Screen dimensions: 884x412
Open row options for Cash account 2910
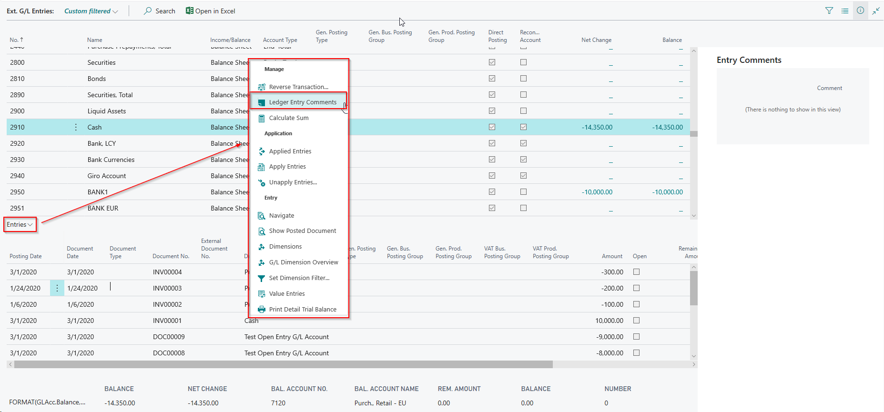click(x=76, y=127)
